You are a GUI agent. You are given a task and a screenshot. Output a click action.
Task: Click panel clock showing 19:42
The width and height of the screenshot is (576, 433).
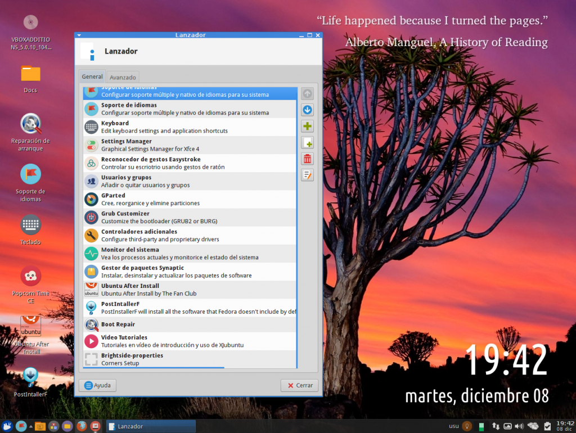tap(565, 426)
